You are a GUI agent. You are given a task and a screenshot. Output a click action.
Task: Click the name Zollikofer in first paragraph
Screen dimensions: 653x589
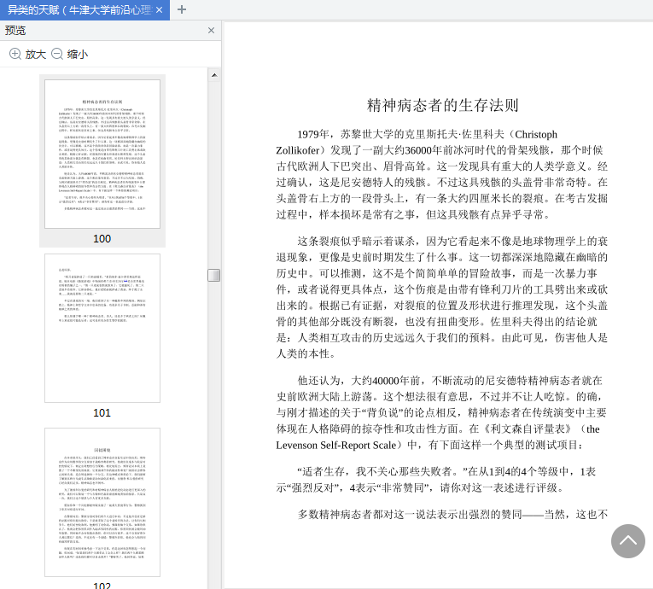tap(298, 150)
